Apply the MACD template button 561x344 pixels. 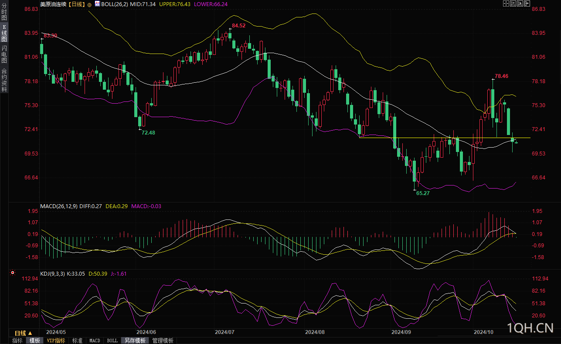click(x=95, y=341)
